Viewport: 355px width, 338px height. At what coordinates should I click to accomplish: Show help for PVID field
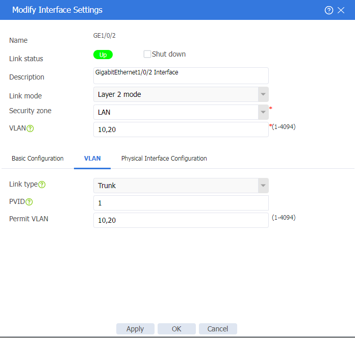point(29,202)
